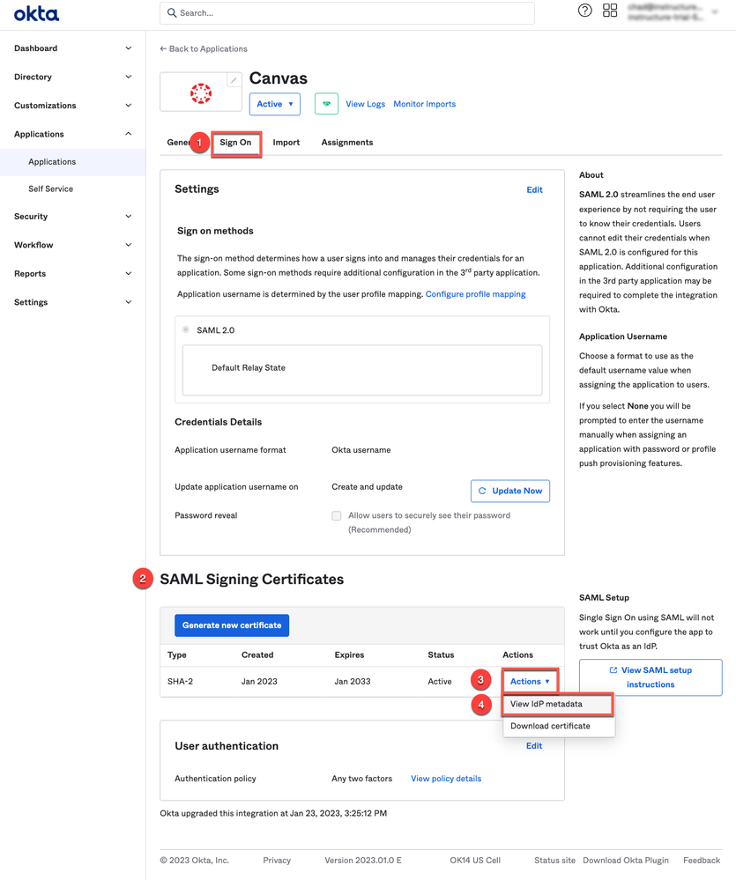Screen dimensions: 736x880
Task: Select the SAML 2.0 radio button
Action: pyautogui.click(x=185, y=329)
